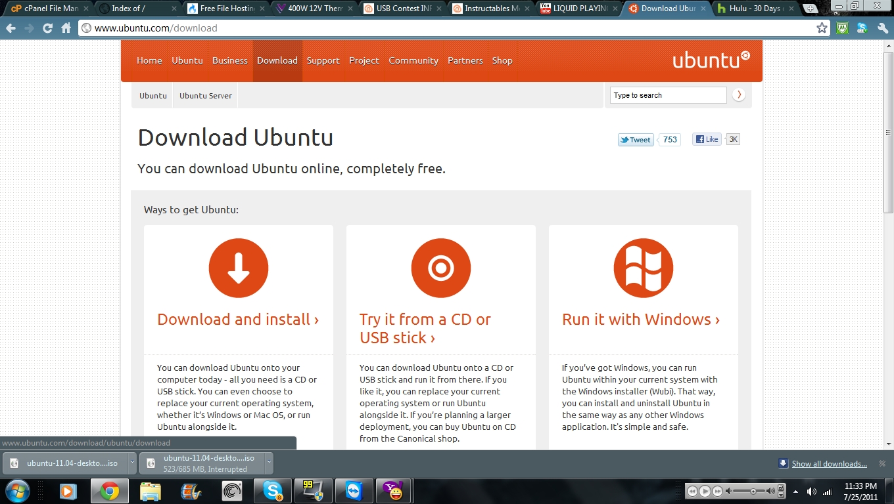Click the browser Forward arrow button
Screen dimensions: 894x504
tap(29, 28)
